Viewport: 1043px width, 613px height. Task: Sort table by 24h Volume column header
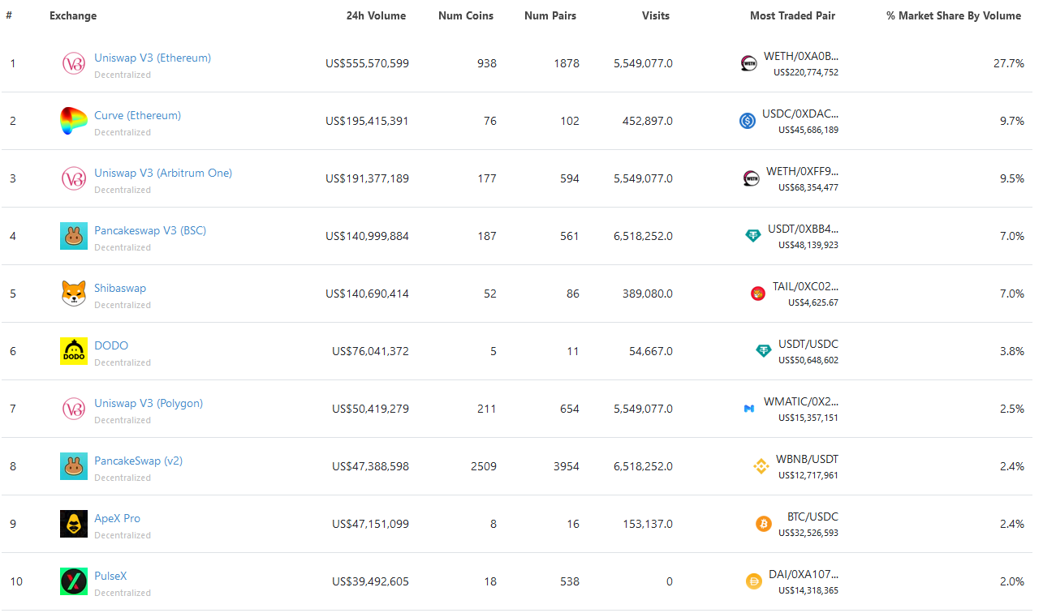pos(376,16)
